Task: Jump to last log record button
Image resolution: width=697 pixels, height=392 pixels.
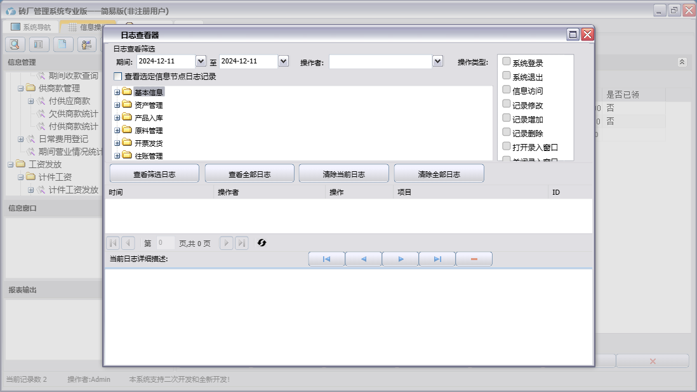Action: pyautogui.click(x=437, y=259)
